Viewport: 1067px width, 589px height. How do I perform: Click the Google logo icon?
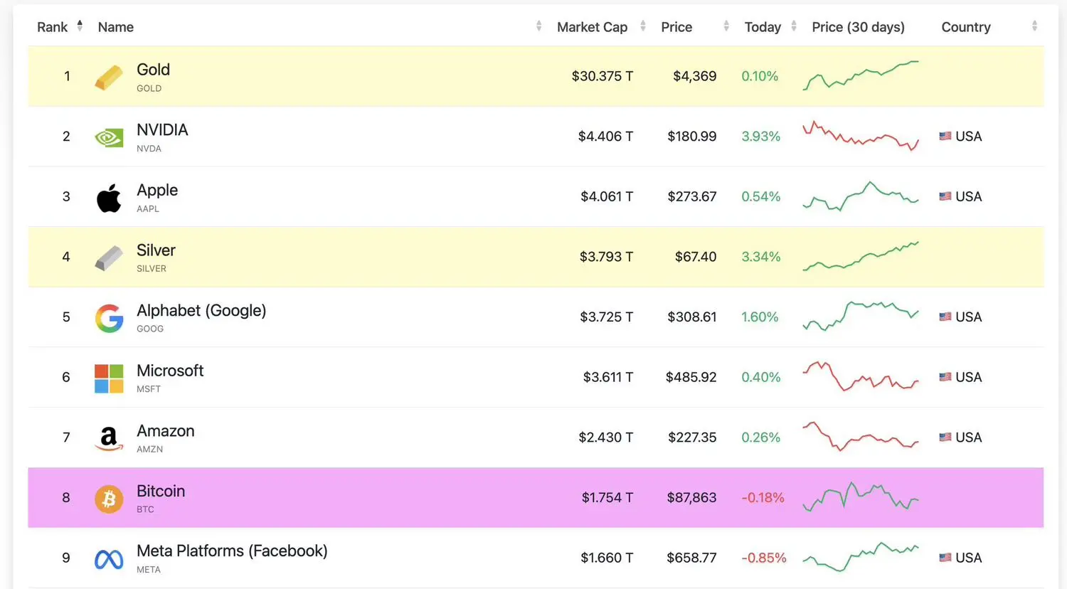(109, 318)
